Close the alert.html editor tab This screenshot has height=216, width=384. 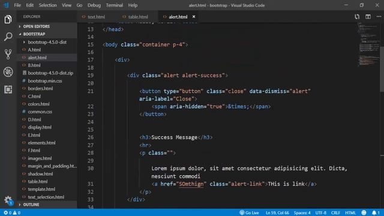(194, 17)
